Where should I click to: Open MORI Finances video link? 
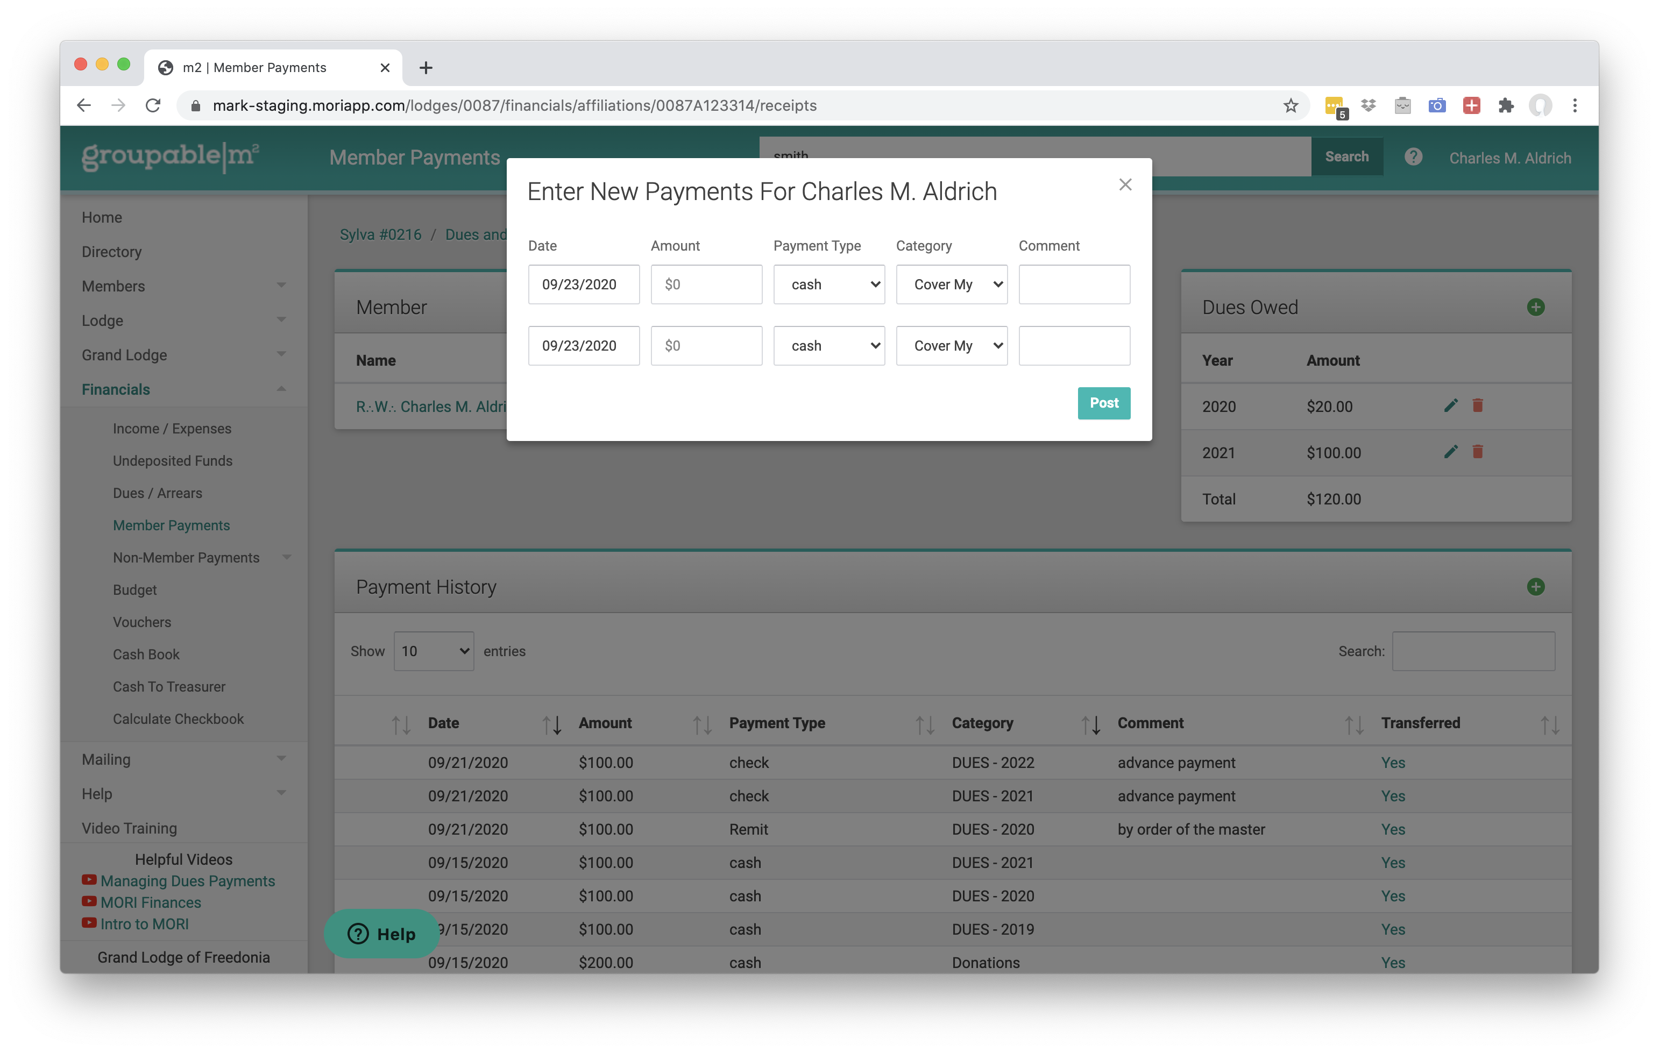click(x=151, y=903)
